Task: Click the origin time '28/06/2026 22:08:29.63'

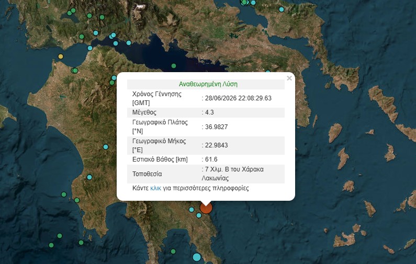Action: coord(238,98)
